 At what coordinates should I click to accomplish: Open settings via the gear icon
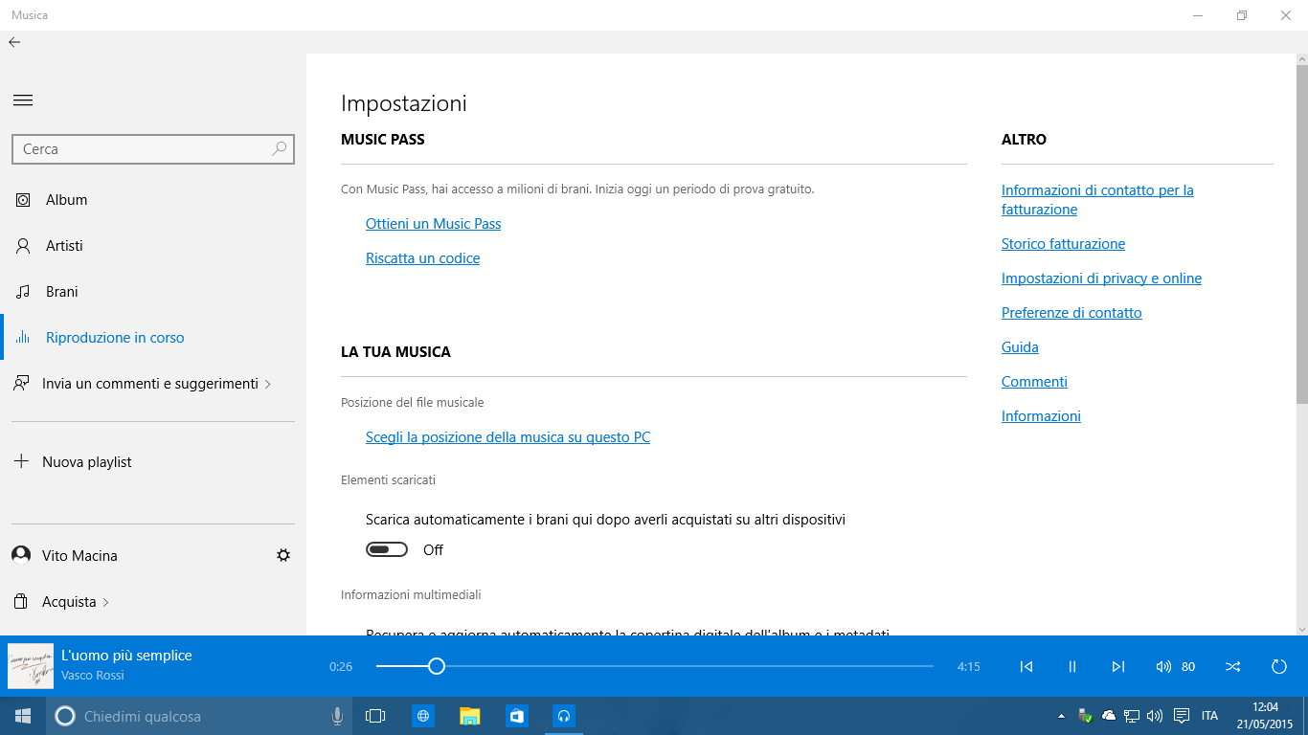[x=283, y=555]
